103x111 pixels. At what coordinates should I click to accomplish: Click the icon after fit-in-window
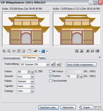pyautogui.click(x=23, y=51)
